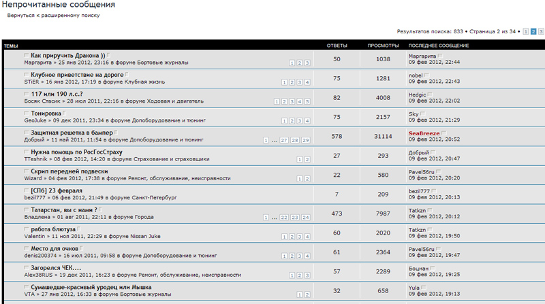545x304 pixels.
Task: Open the latest-post icon beside SeaBreeze
Action: pos(444,133)
